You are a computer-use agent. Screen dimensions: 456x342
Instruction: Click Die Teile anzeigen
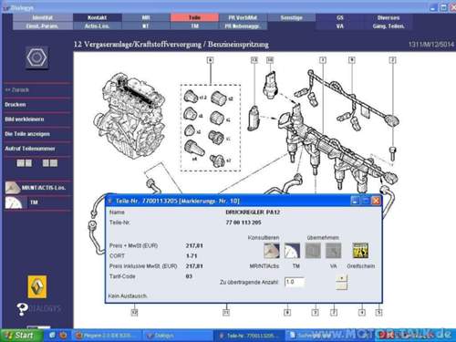click(x=27, y=134)
